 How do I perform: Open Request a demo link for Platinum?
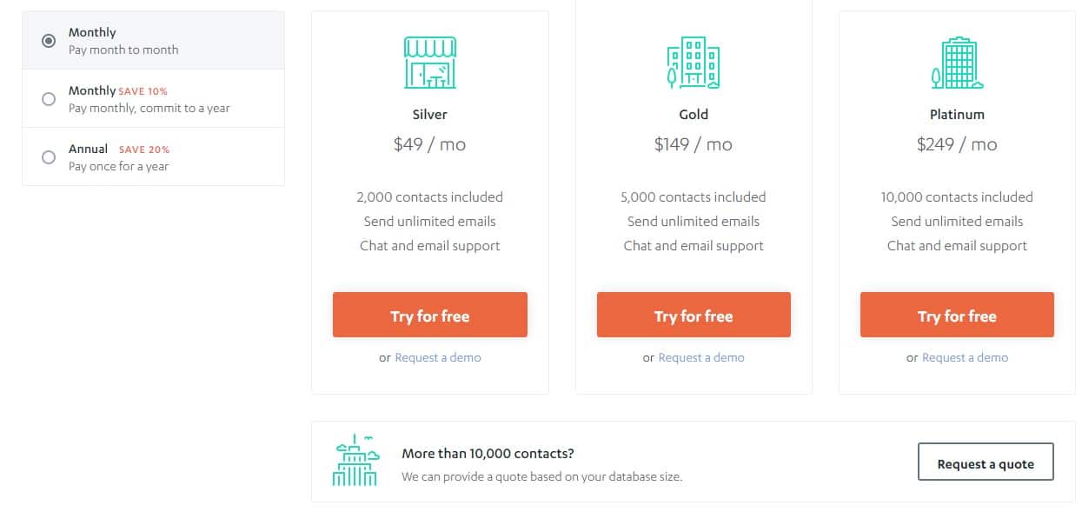pyautogui.click(x=965, y=357)
